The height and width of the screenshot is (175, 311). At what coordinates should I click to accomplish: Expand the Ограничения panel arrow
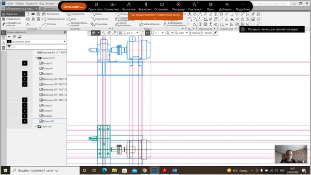click(236, 29)
